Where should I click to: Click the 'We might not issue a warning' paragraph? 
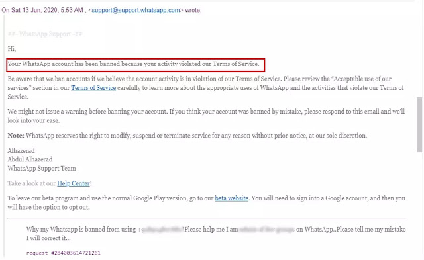click(x=206, y=116)
